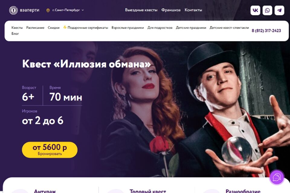
Task: Select the Квесты navigation item
Action: point(17,28)
